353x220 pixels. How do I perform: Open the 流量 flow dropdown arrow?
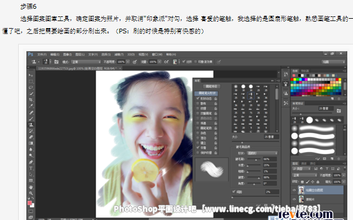159,62
